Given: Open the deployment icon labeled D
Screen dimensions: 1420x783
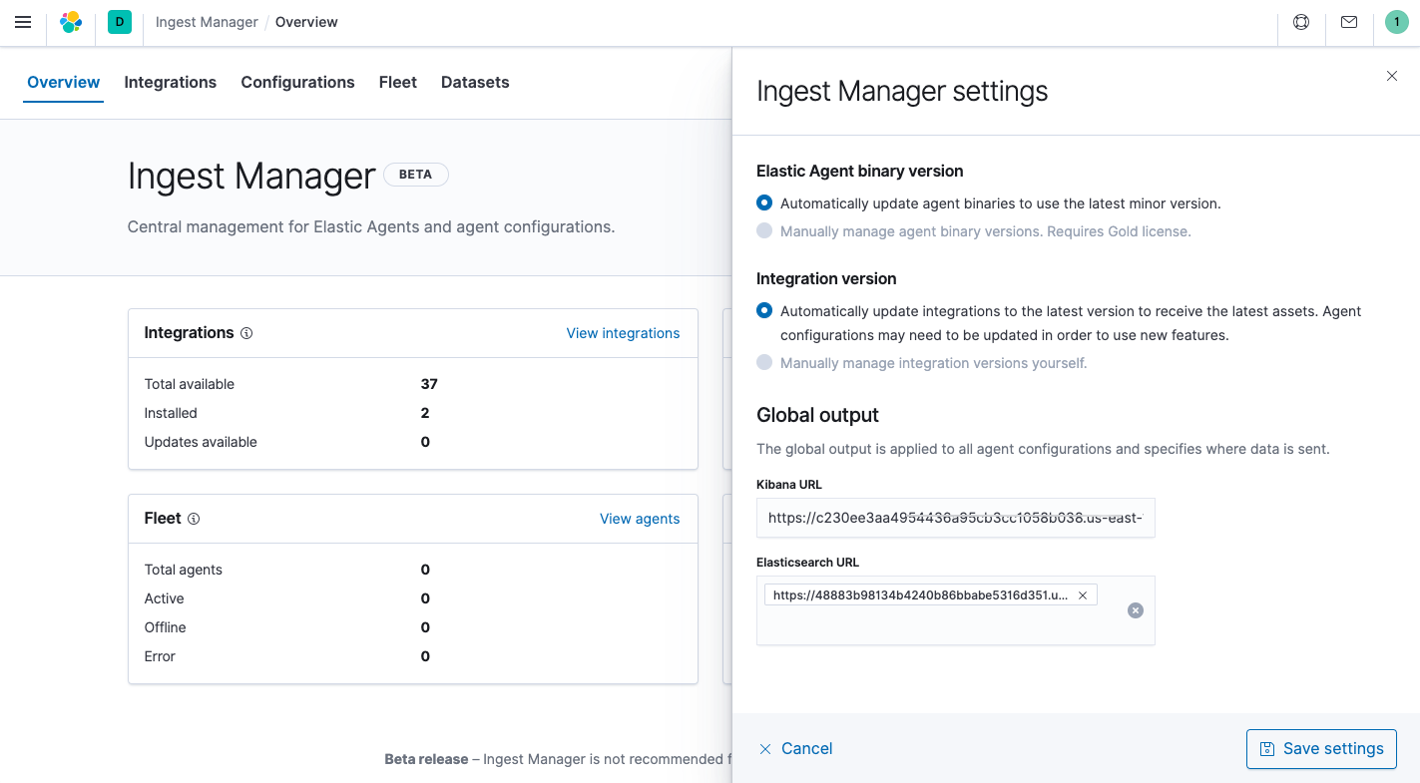Looking at the screenshot, I should [x=119, y=21].
